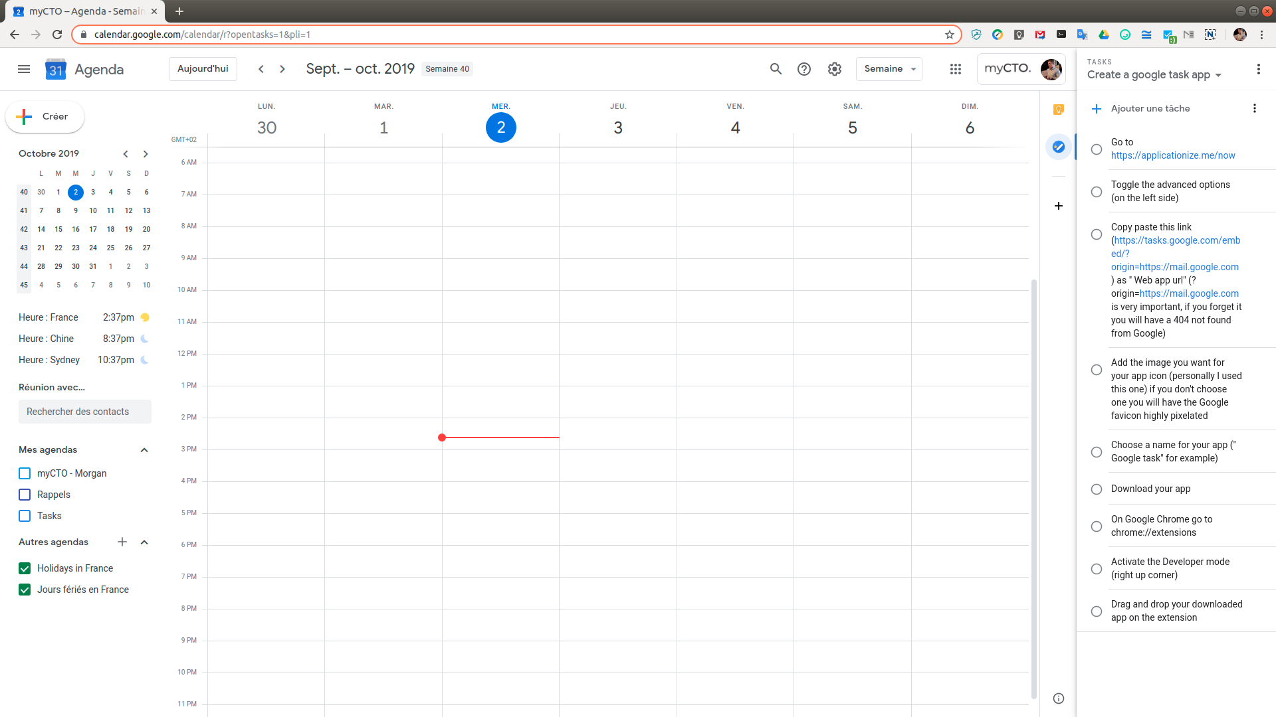
Task: Uncheck Jours fériés en France calendar
Action: click(25, 590)
